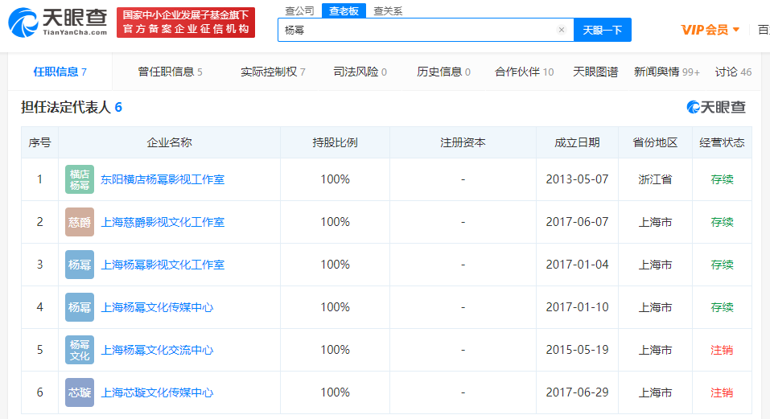The width and height of the screenshot is (770, 419).
Task: Click 注销 status for 上海杨幂文化交流中心
Action: pos(722,350)
